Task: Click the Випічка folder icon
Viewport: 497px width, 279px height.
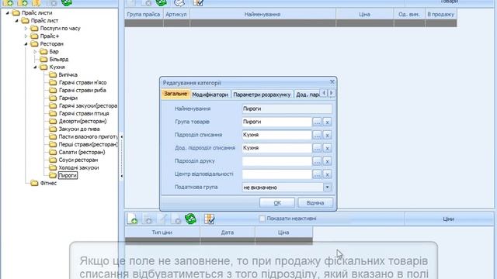Action: [53, 74]
